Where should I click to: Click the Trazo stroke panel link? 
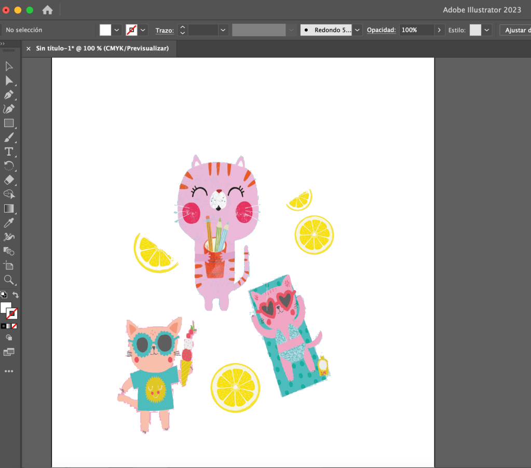[x=164, y=31]
